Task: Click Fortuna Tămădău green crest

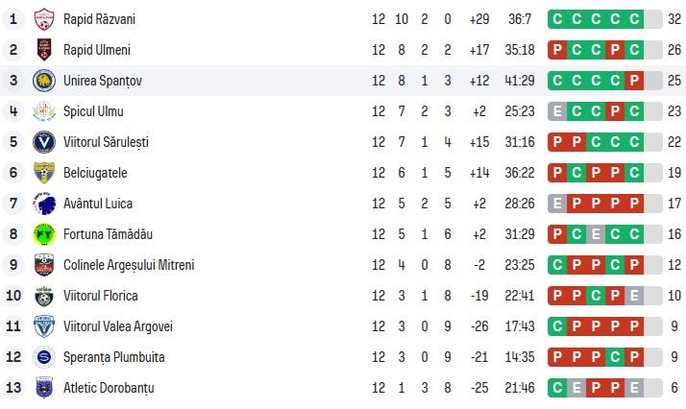Action: point(44,233)
